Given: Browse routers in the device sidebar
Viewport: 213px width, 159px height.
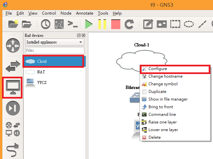Looking at the screenshot, I should (13, 45).
